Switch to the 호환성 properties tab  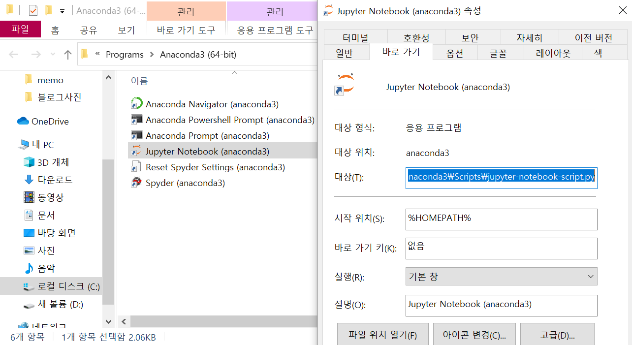[416, 38]
